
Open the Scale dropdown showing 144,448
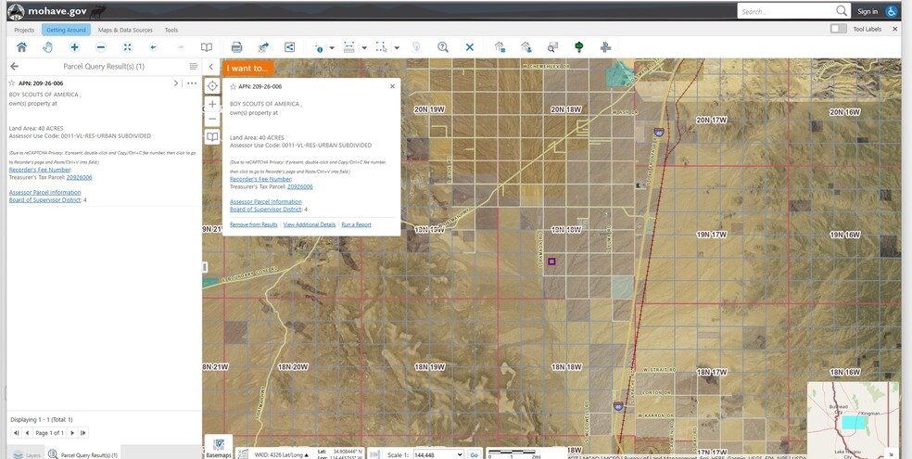coord(438,454)
